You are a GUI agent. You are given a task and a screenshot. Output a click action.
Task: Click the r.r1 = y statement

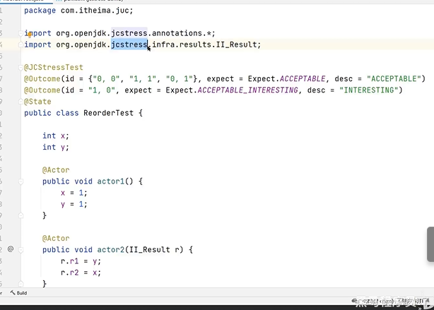click(81, 261)
